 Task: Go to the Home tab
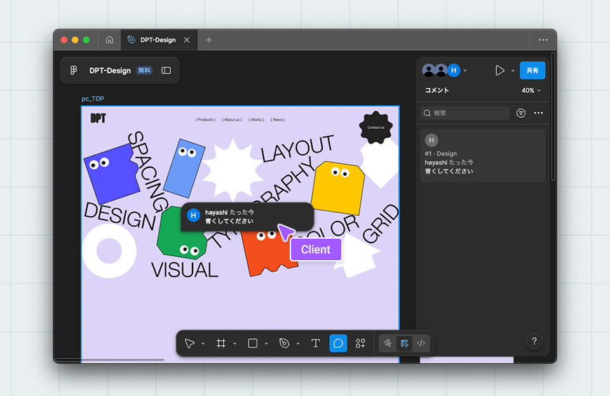(x=109, y=40)
